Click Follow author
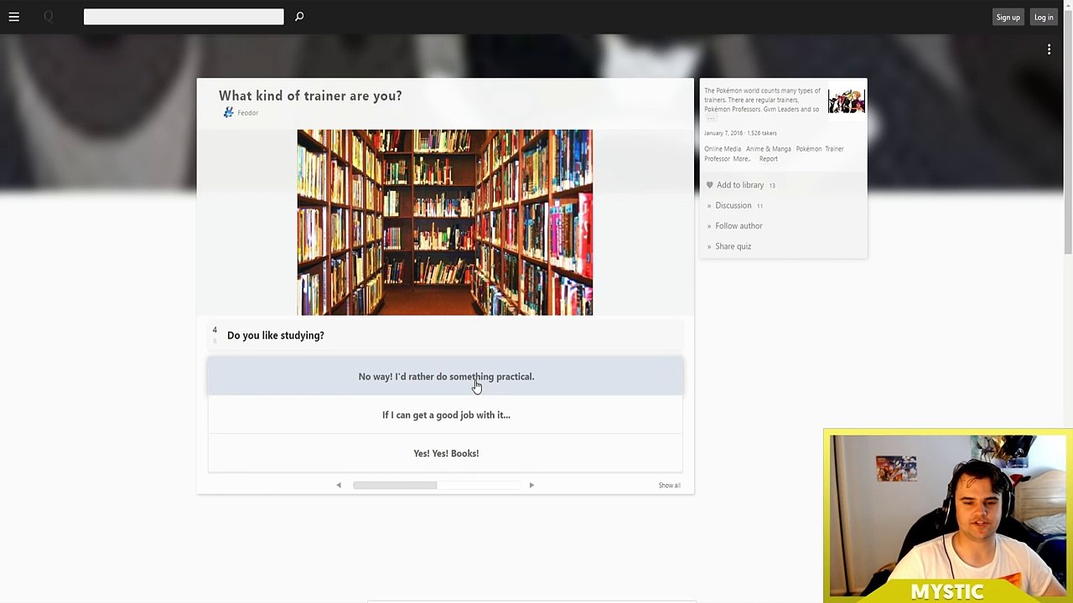 tap(739, 226)
